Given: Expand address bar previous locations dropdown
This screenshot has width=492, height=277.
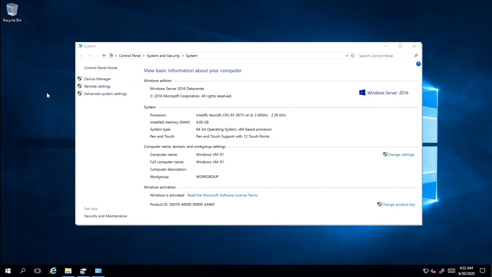Looking at the screenshot, I should coord(347,56).
